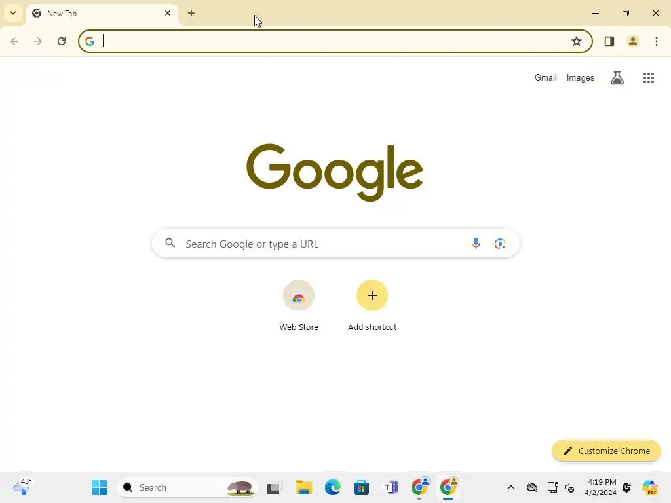Show hidden system tray icons

pyautogui.click(x=511, y=487)
